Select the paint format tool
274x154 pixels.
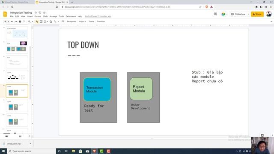(24, 21)
